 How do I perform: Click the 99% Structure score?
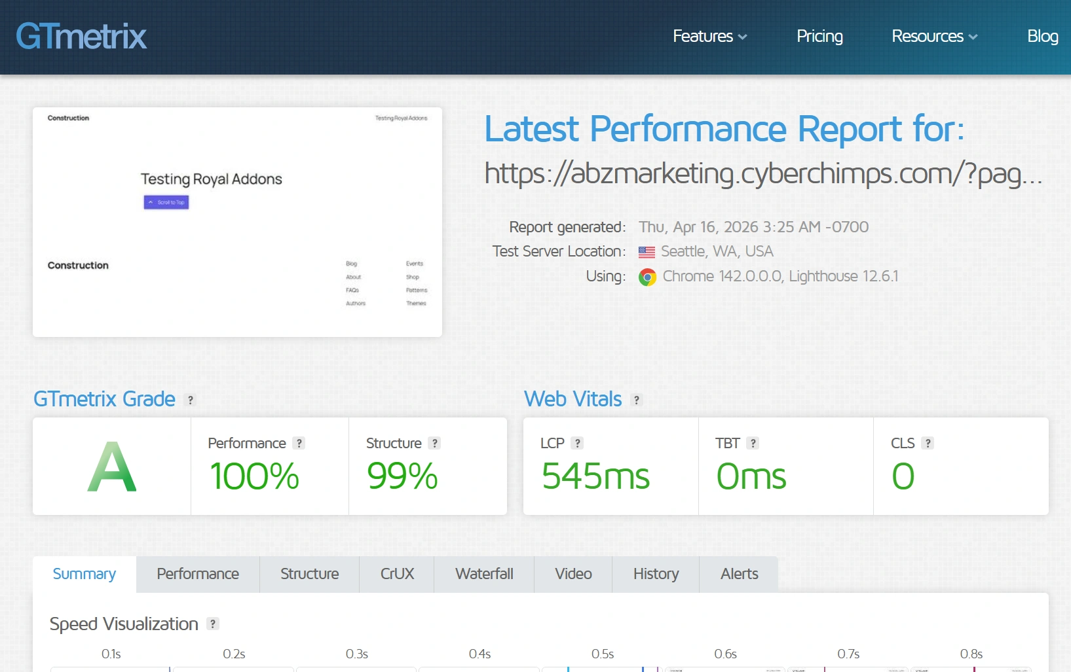(402, 476)
